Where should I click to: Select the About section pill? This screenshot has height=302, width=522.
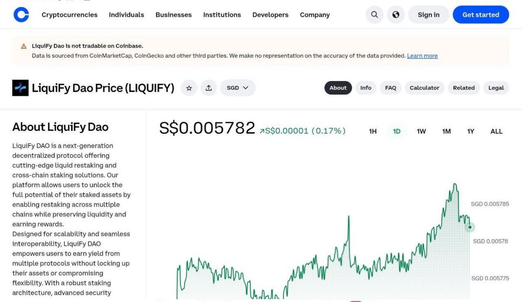338,88
